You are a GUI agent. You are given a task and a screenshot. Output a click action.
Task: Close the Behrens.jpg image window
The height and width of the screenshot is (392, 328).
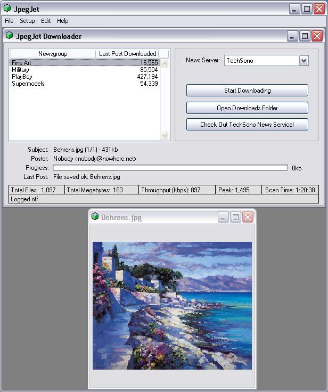(x=248, y=217)
